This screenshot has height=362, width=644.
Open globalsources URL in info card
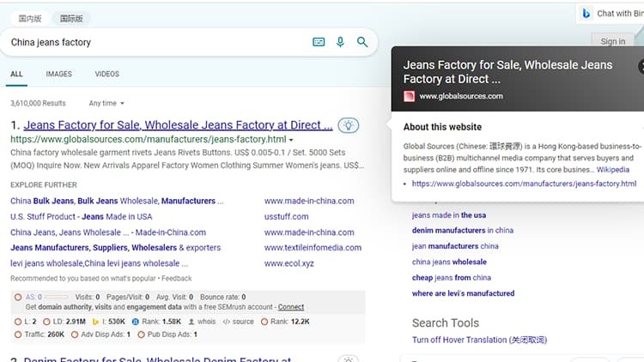coord(524,184)
